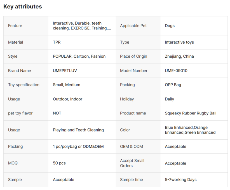230x190 pixels.
Task: Click the Playing and Teeth Cleaning value
Action: click(78, 130)
